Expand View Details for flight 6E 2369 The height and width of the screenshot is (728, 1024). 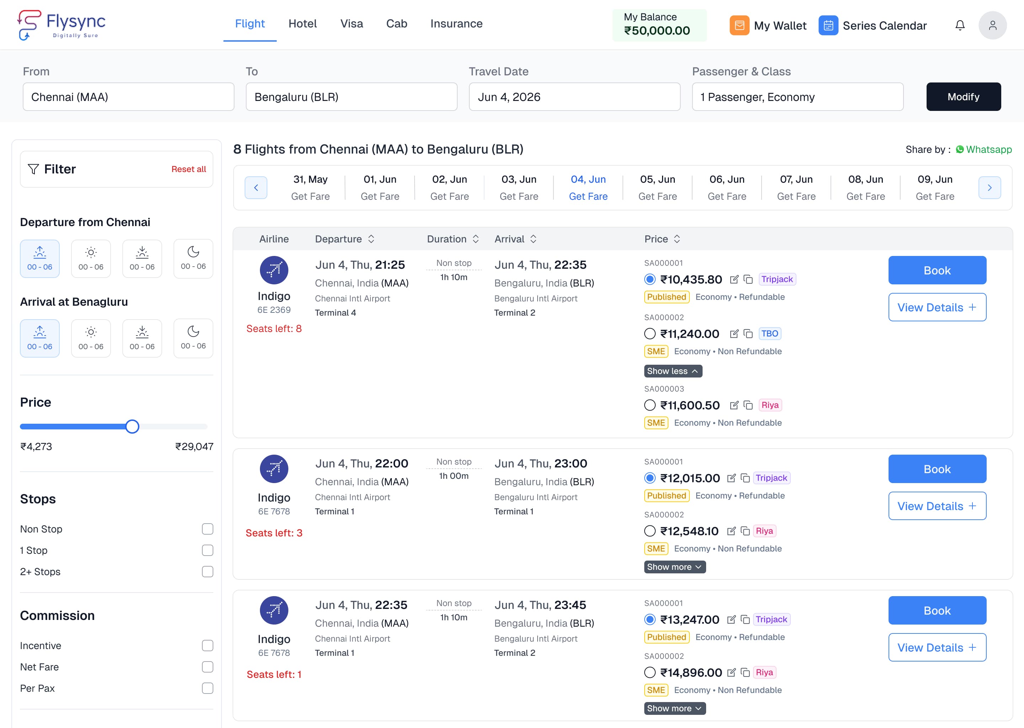click(937, 307)
